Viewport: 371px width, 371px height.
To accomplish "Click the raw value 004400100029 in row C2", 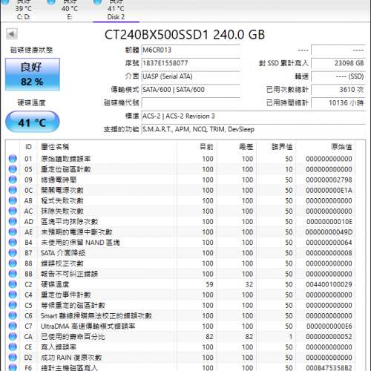I will (x=329, y=284).
